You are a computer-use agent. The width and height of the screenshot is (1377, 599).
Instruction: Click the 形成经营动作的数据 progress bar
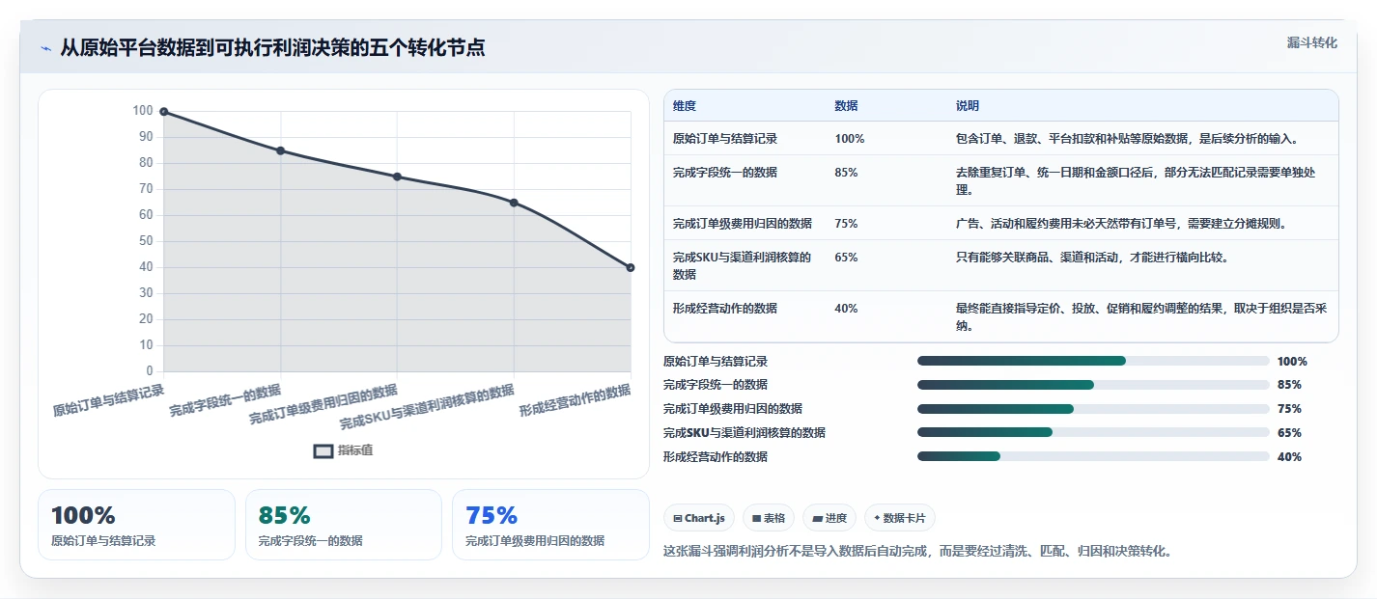click(x=1093, y=456)
